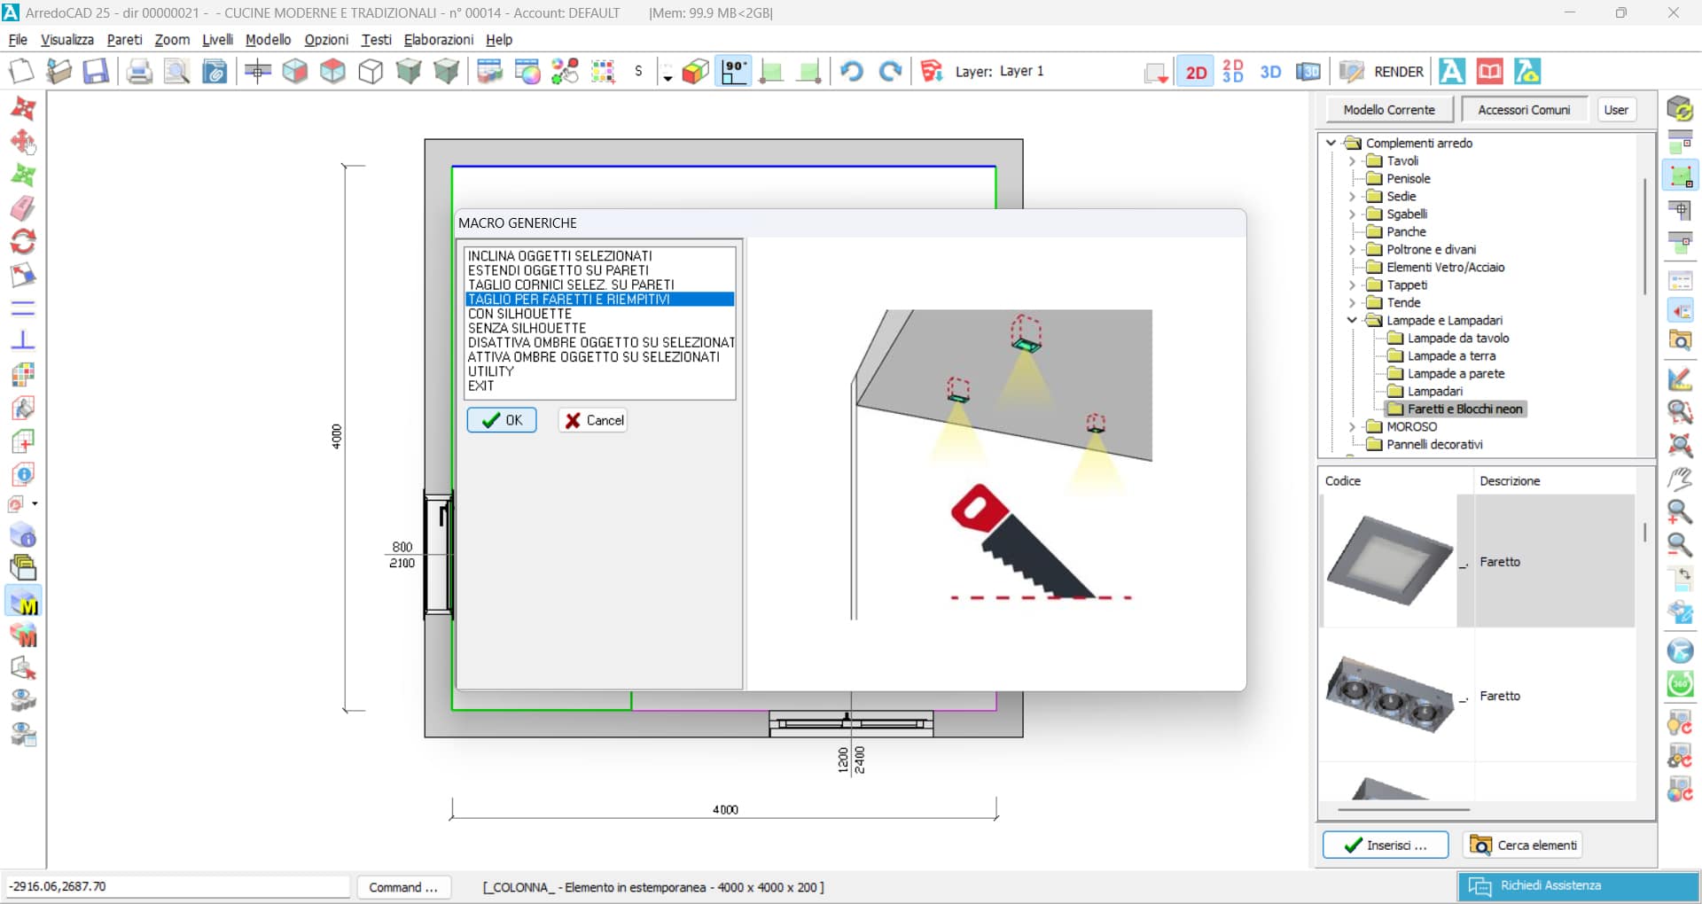Expand the Tende folder
1702x904 pixels.
(1352, 303)
